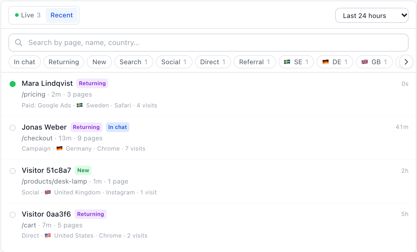417x252 pixels.
Task: Filter visitors by Direct source
Action: 213,62
